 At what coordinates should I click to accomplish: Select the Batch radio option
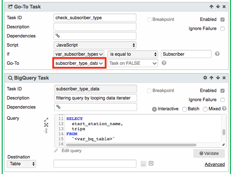pos(185,109)
